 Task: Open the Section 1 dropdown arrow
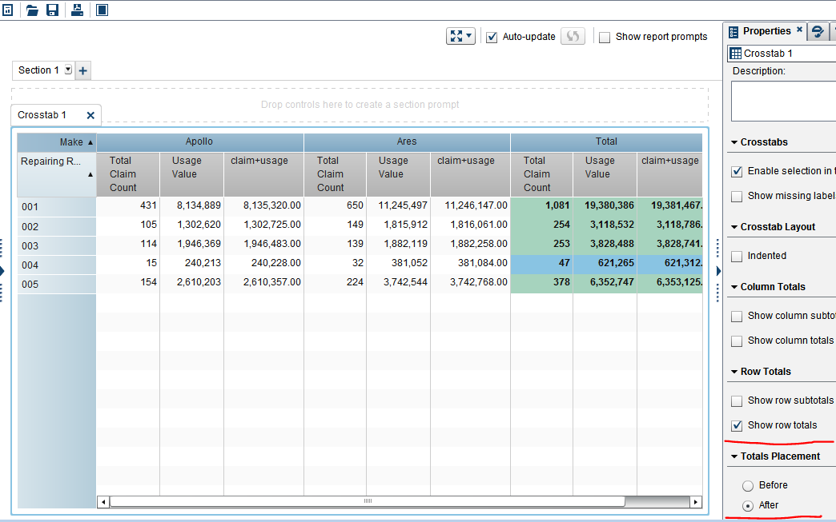[68, 70]
